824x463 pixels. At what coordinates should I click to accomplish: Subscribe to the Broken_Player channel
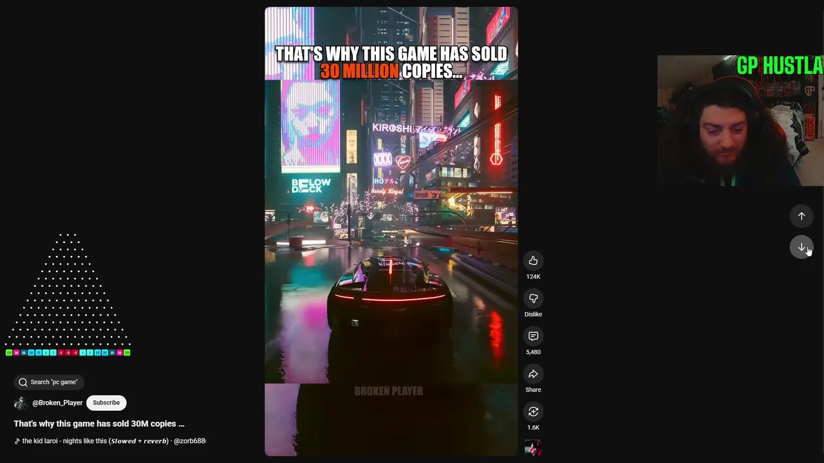[x=106, y=403]
